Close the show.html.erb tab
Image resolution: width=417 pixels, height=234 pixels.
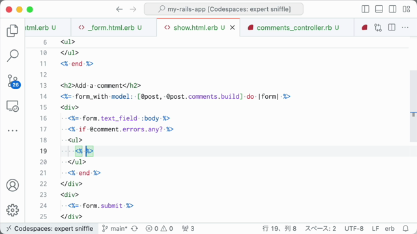(x=233, y=27)
